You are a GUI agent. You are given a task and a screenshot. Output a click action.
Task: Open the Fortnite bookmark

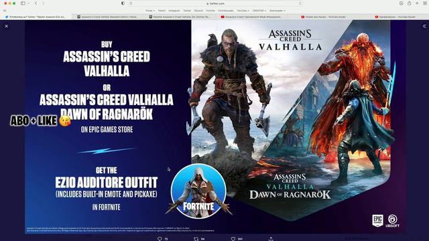point(210,11)
